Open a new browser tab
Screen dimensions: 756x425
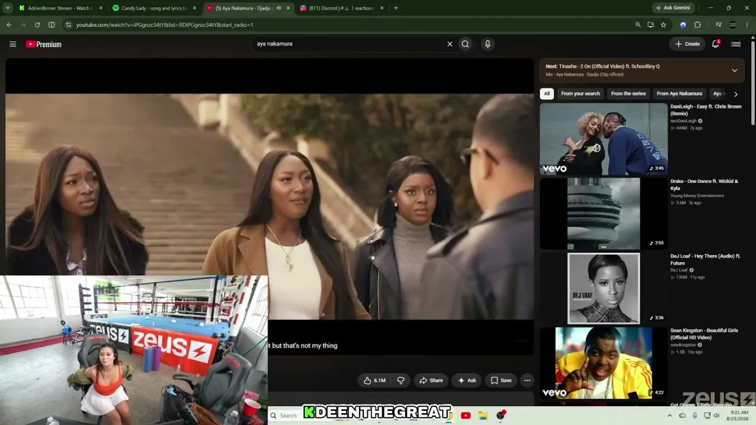coord(396,8)
